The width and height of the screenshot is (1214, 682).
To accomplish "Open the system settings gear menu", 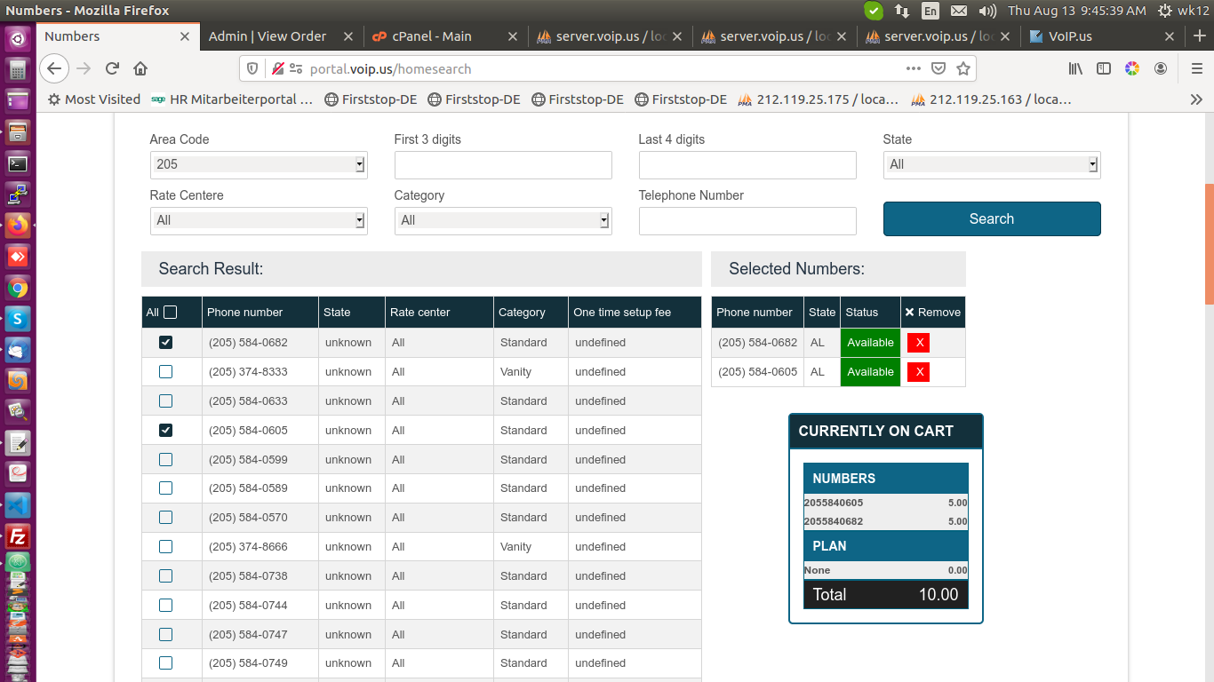I will pos(1164,11).
